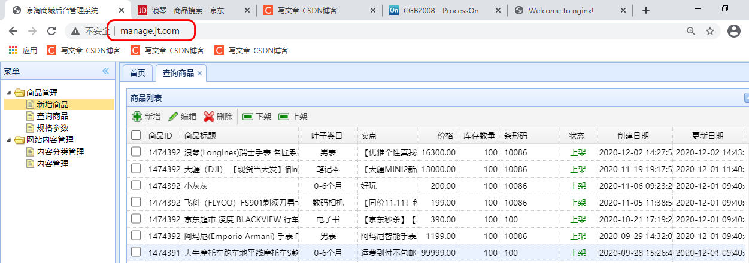Open the 应用 apps shortcut
The image size is (749, 263).
click(23, 51)
